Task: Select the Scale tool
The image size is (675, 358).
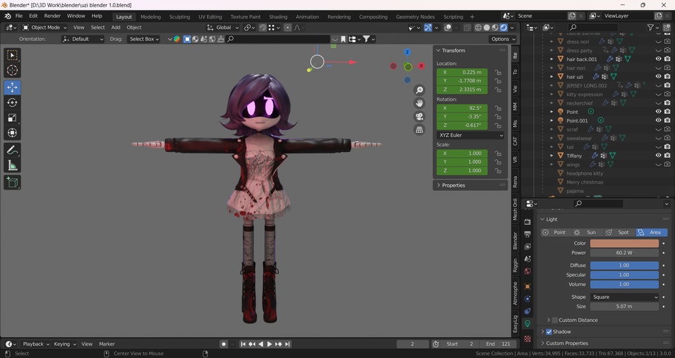Action: [12, 118]
